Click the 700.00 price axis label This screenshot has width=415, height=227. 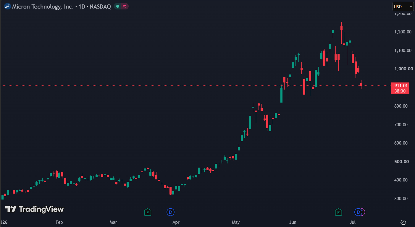point(401,125)
